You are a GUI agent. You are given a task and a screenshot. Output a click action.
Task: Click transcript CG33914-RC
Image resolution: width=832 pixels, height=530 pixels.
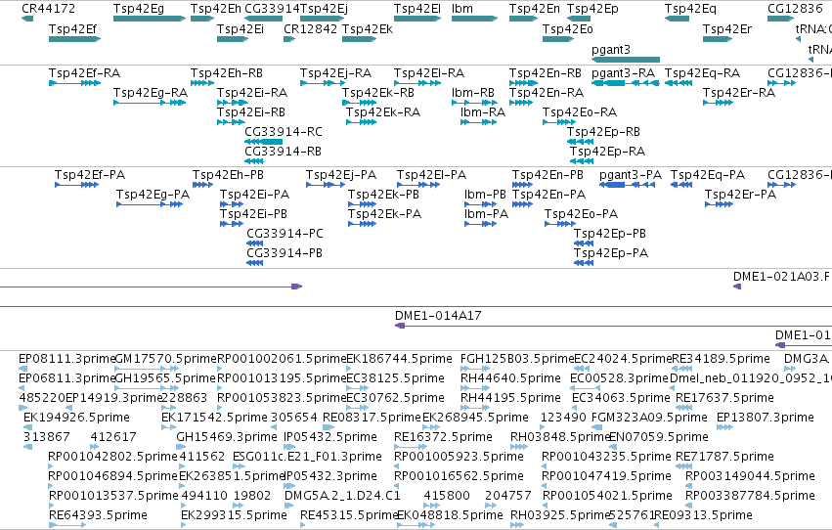coord(263,142)
